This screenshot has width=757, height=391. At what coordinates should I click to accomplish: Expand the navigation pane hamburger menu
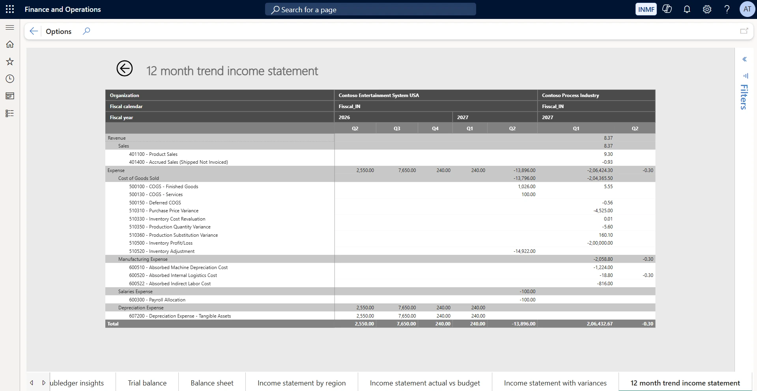coord(10,27)
